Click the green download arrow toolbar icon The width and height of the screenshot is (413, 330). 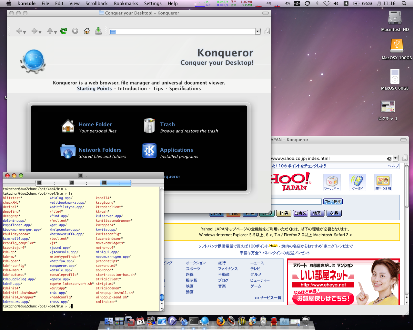[98, 31]
